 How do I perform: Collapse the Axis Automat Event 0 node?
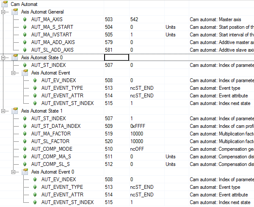(13, 172)
